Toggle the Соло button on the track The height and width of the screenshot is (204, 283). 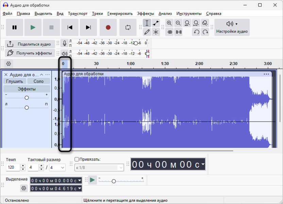click(x=38, y=81)
